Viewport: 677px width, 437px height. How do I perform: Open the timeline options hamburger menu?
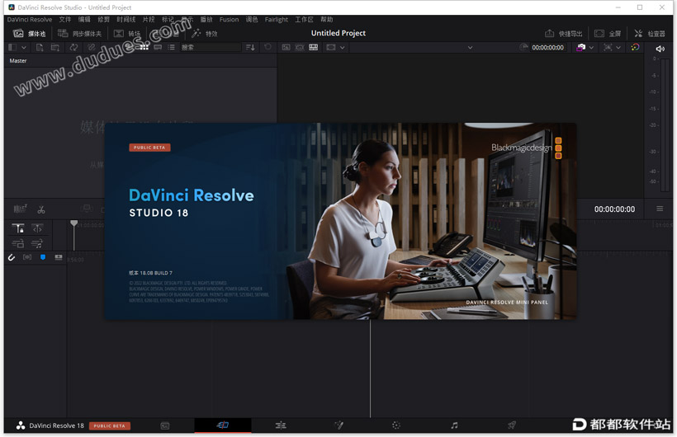660,209
